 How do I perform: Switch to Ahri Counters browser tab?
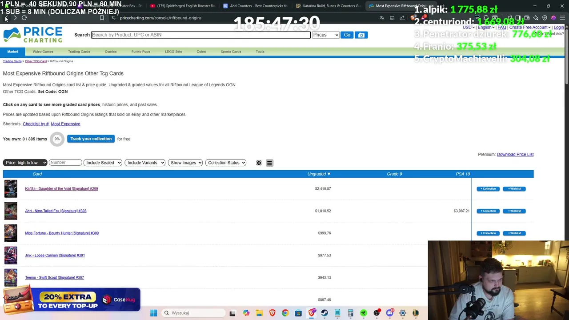256,6
